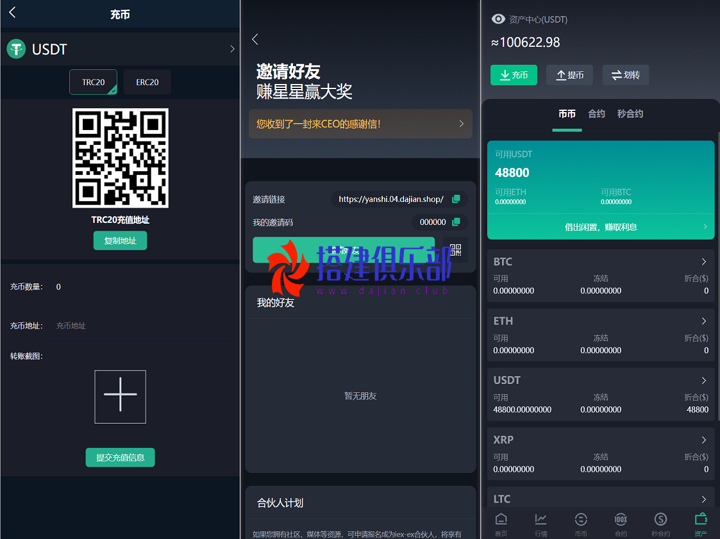
Task: Copy deposit address with 复制地址 button
Action: click(121, 240)
